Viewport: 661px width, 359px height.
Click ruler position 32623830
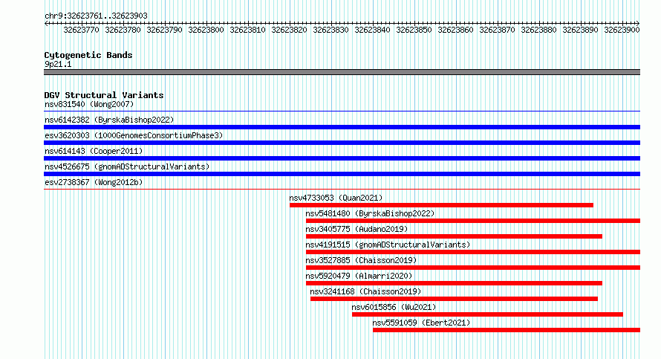point(331,30)
